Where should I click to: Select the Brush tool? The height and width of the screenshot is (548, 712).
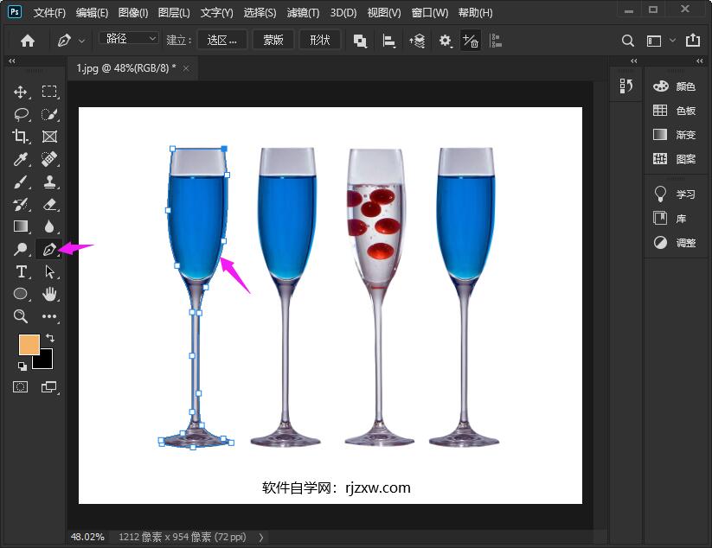pyautogui.click(x=21, y=182)
